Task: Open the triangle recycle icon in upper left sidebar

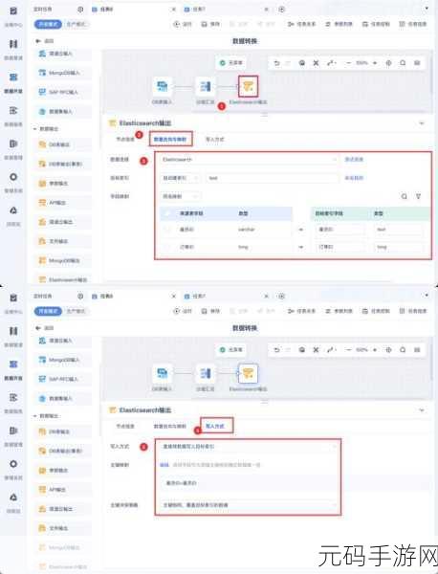Action: pos(13,210)
